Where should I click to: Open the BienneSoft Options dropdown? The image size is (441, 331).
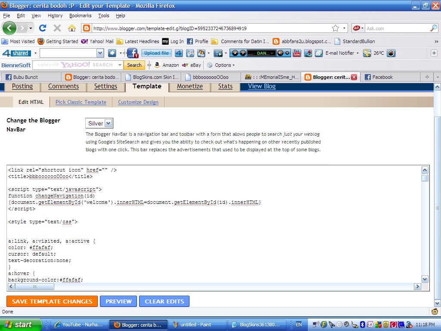click(221, 65)
